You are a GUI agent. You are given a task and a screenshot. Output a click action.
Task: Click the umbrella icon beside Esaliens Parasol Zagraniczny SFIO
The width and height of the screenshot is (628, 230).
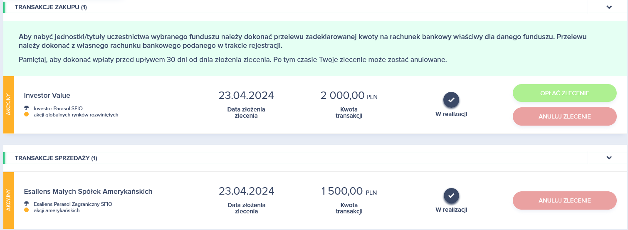coord(27,204)
